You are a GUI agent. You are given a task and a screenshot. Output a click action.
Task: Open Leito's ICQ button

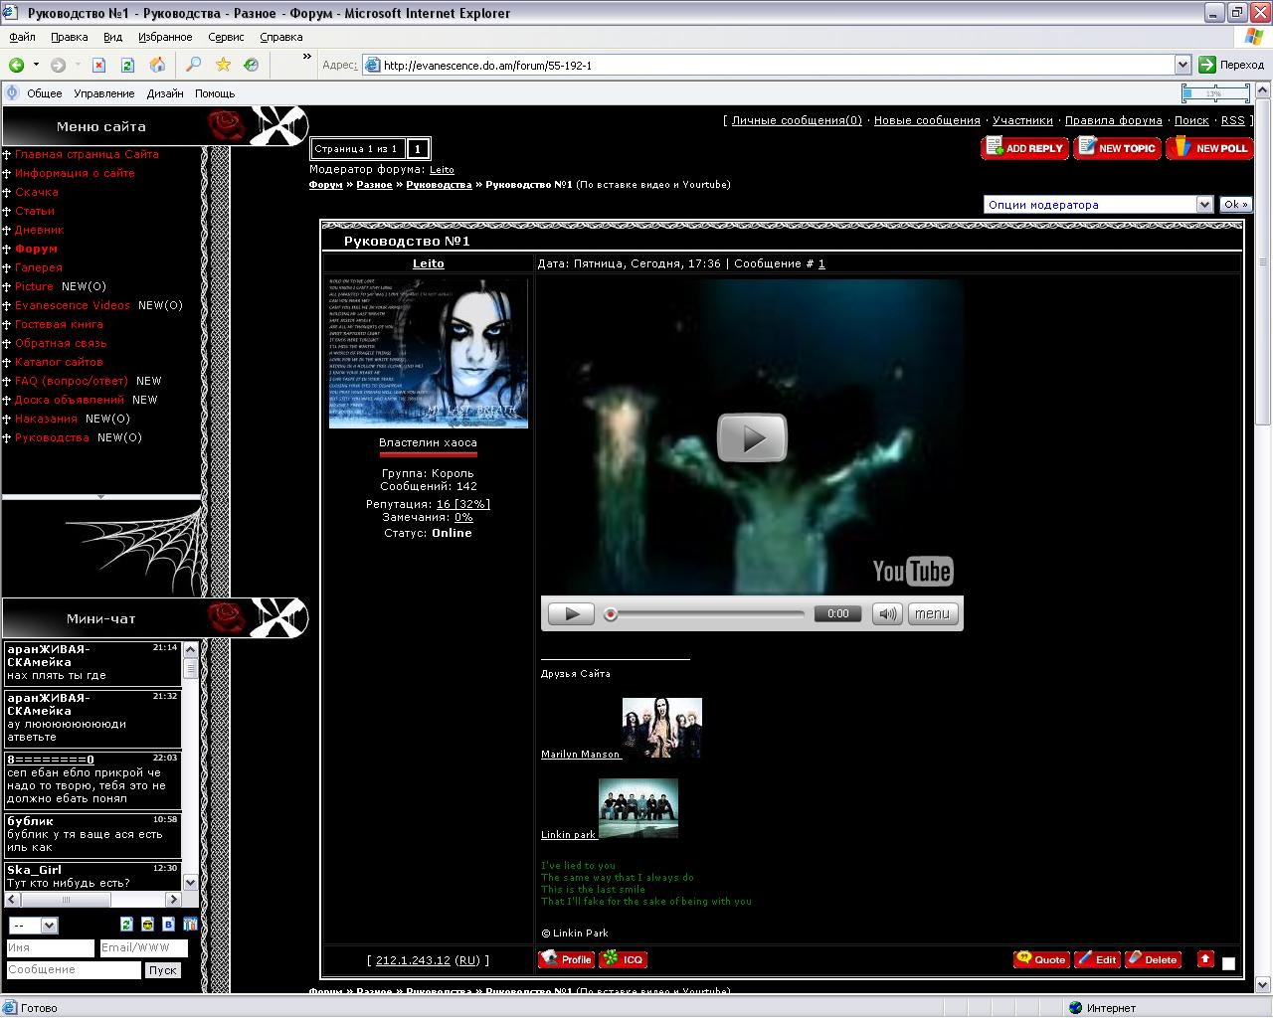point(624,959)
